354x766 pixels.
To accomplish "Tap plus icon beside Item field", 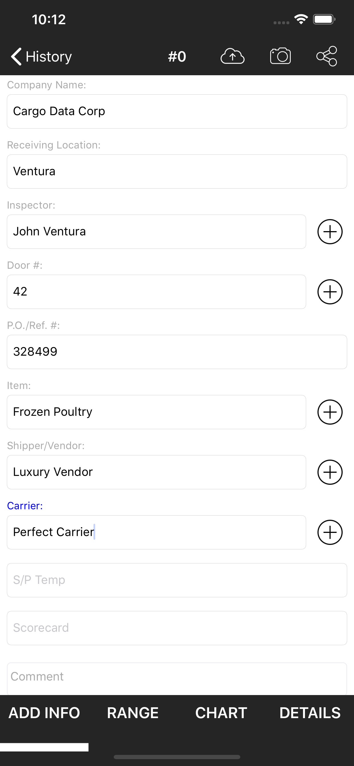I will tap(330, 412).
